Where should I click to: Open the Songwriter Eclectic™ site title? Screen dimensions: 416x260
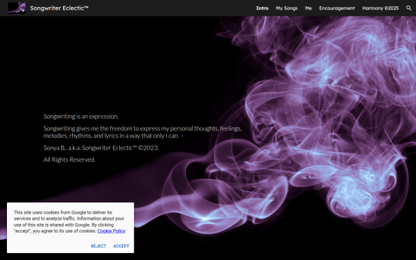(x=59, y=8)
